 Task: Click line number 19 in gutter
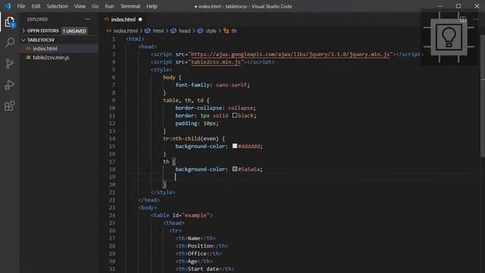point(112,177)
